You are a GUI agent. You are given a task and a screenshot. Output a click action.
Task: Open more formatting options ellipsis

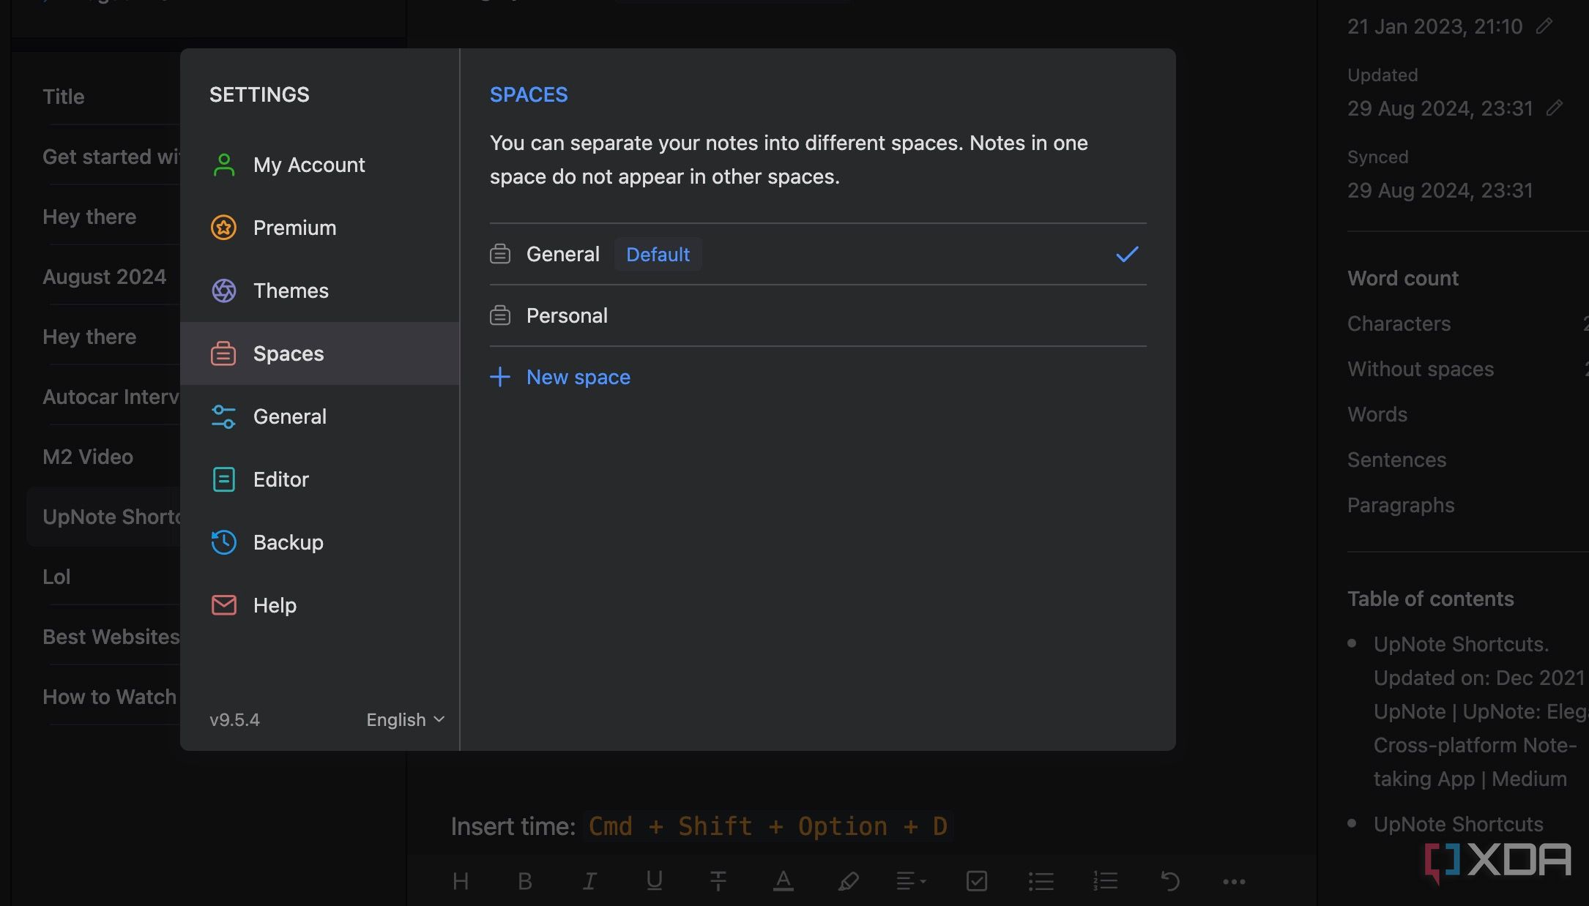coord(1234,881)
